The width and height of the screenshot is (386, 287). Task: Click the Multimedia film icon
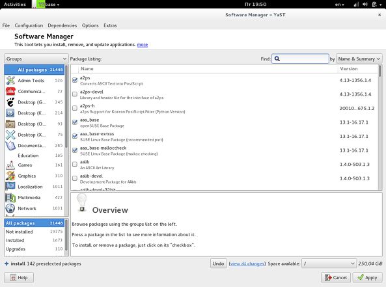[10, 198]
